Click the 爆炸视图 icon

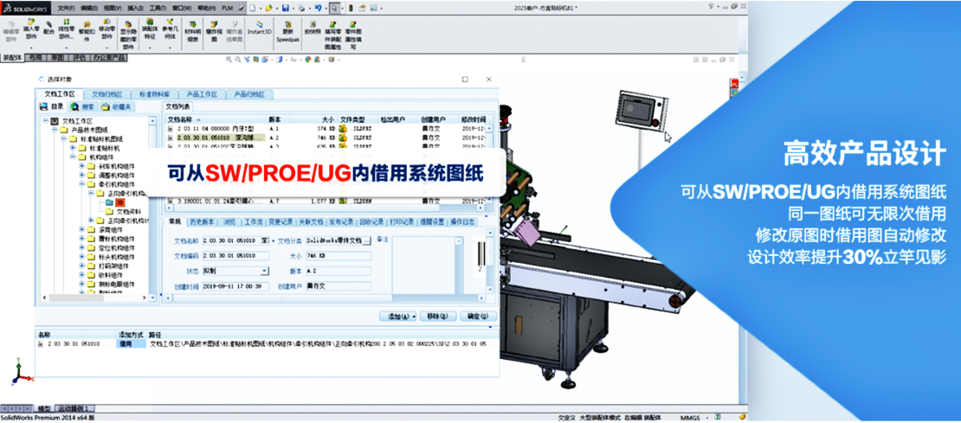point(212,29)
